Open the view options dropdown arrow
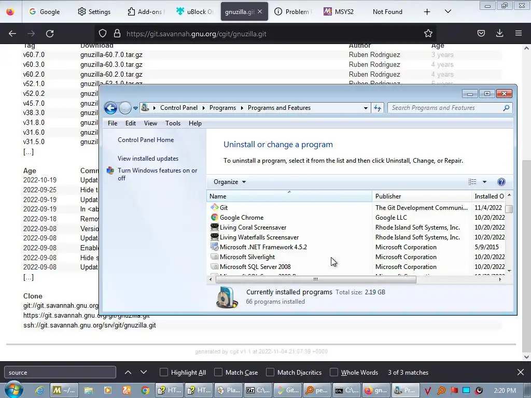This screenshot has width=531, height=398. click(x=484, y=182)
